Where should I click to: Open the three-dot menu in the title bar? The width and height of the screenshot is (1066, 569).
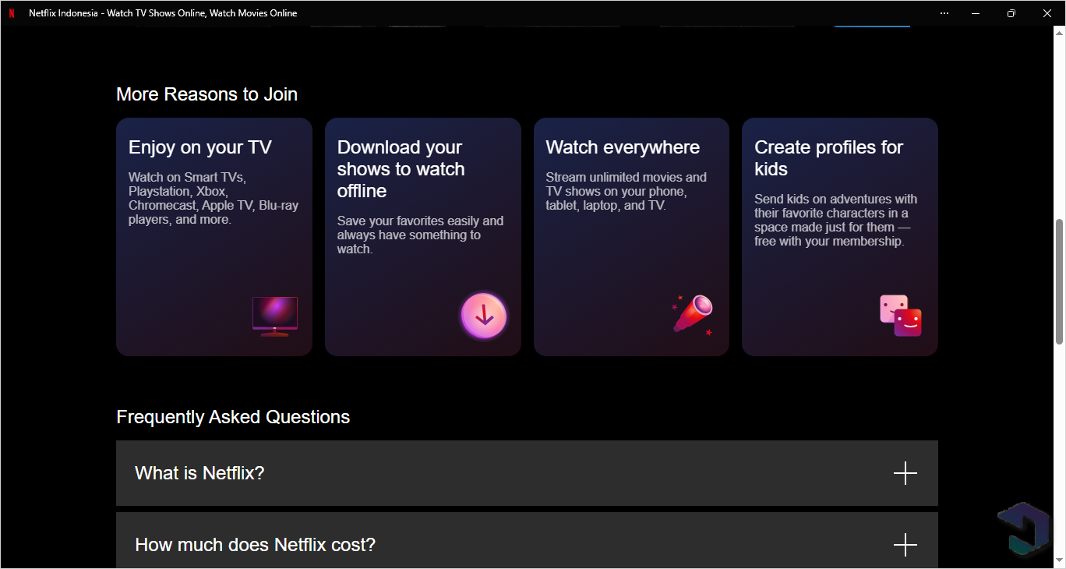[x=944, y=13]
